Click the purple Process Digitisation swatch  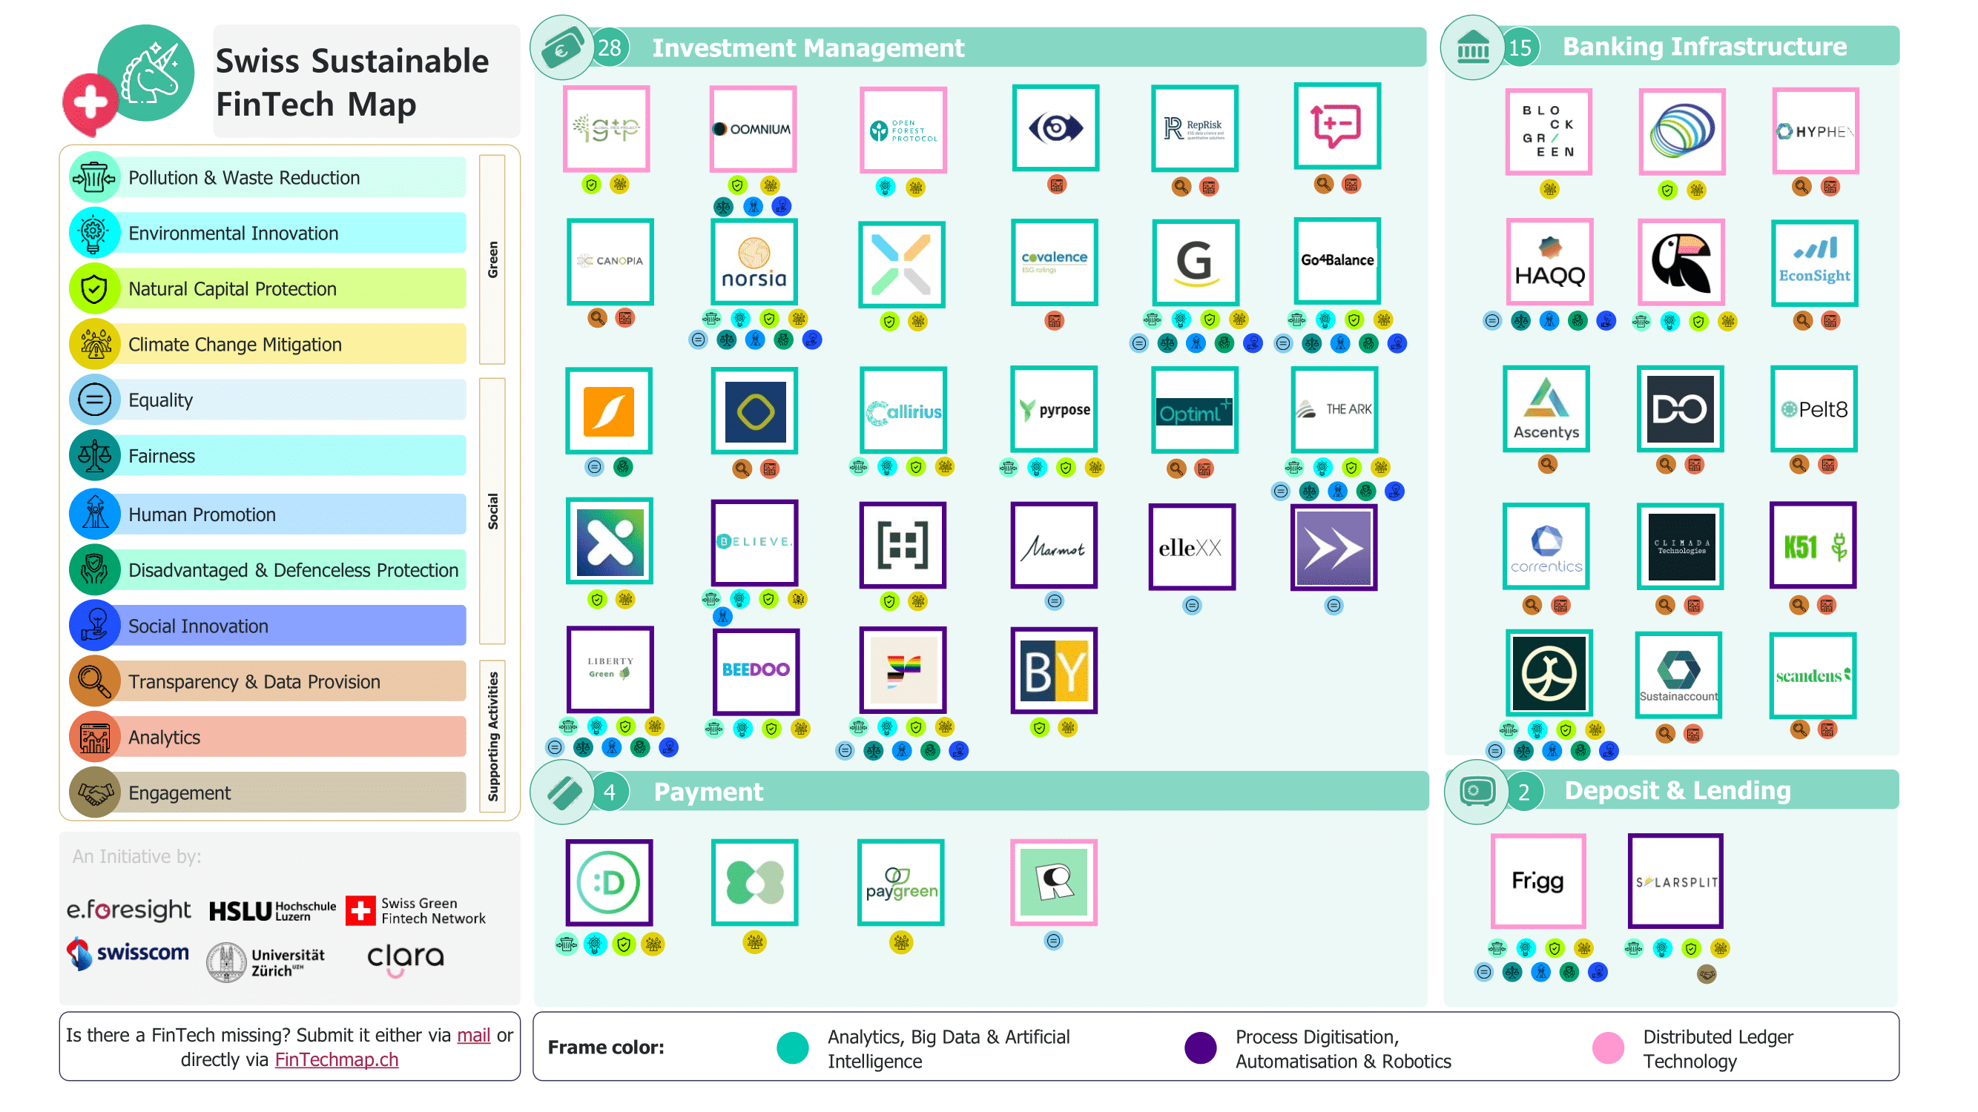coord(1200,1048)
